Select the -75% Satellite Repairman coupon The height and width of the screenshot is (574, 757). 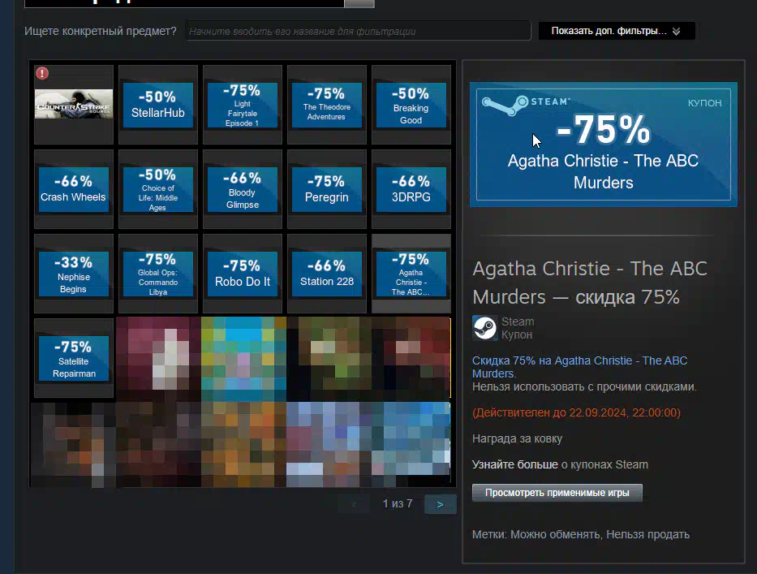pyautogui.click(x=74, y=358)
